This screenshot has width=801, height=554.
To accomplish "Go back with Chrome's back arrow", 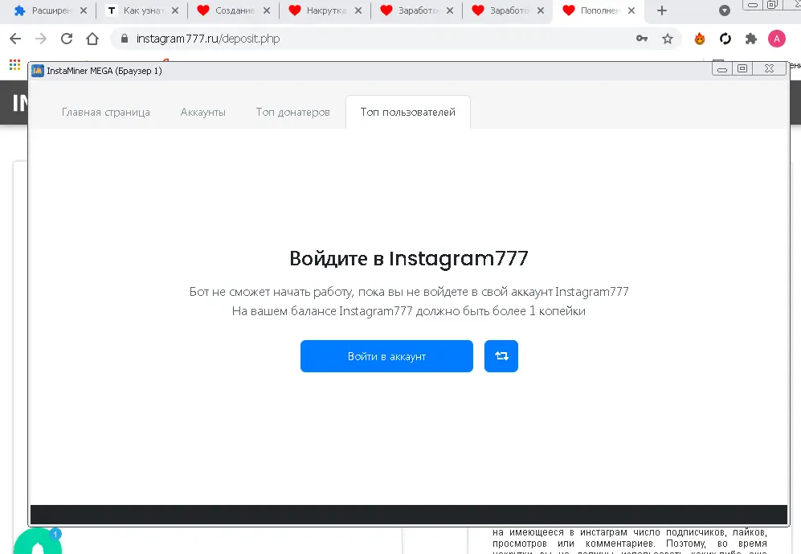I will point(15,39).
